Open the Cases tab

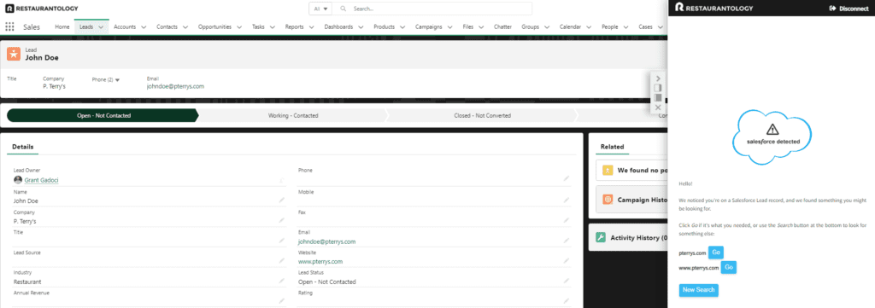[x=645, y=26]
